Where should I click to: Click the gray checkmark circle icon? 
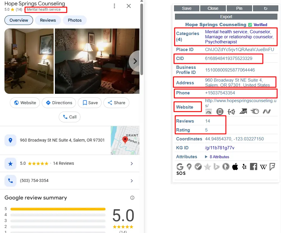click(x=198, y=167)
